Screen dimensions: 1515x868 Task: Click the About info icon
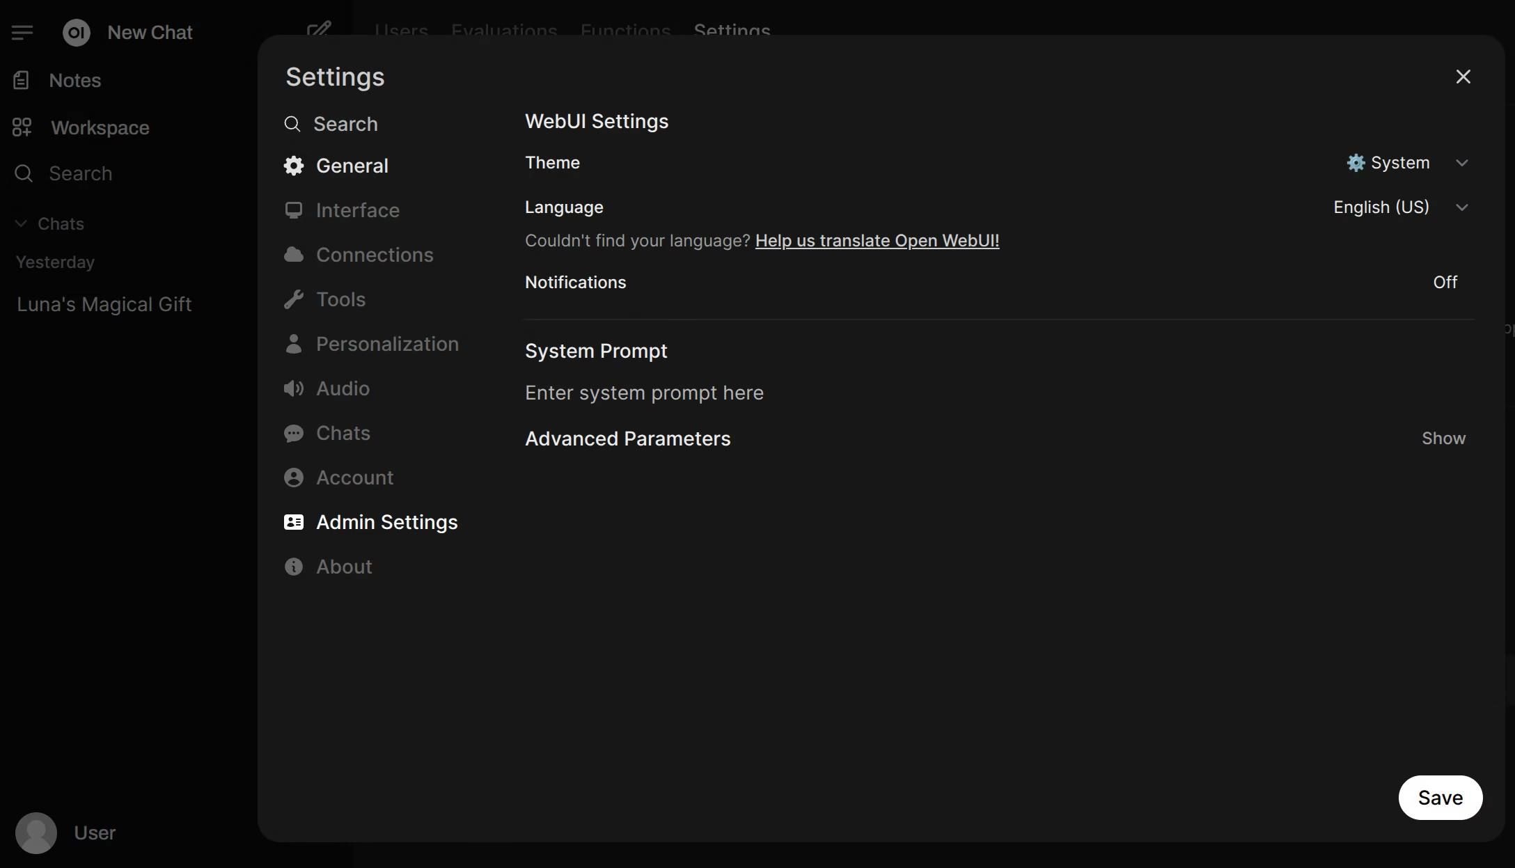click(x=294, y=567)
